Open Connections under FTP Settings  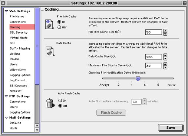point(18,102)
